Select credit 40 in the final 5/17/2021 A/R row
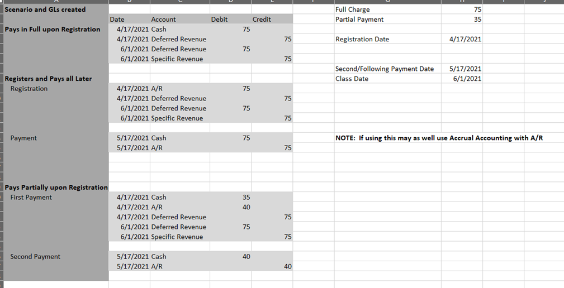Image resolution: width=564 pixels, height=288 pixels. click(x=272, y=266)
